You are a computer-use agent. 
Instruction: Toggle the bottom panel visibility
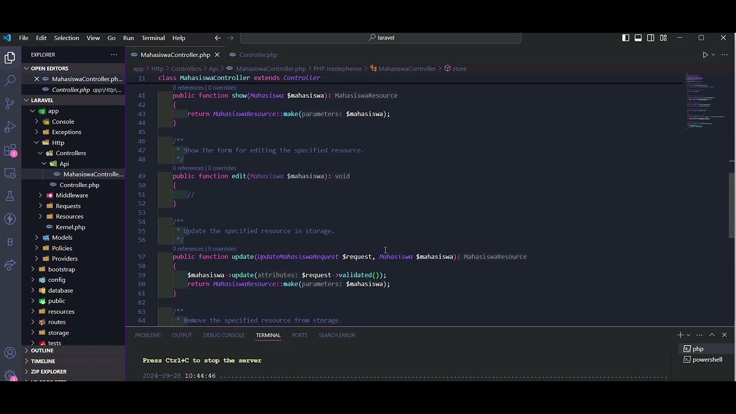click(638, 38)
